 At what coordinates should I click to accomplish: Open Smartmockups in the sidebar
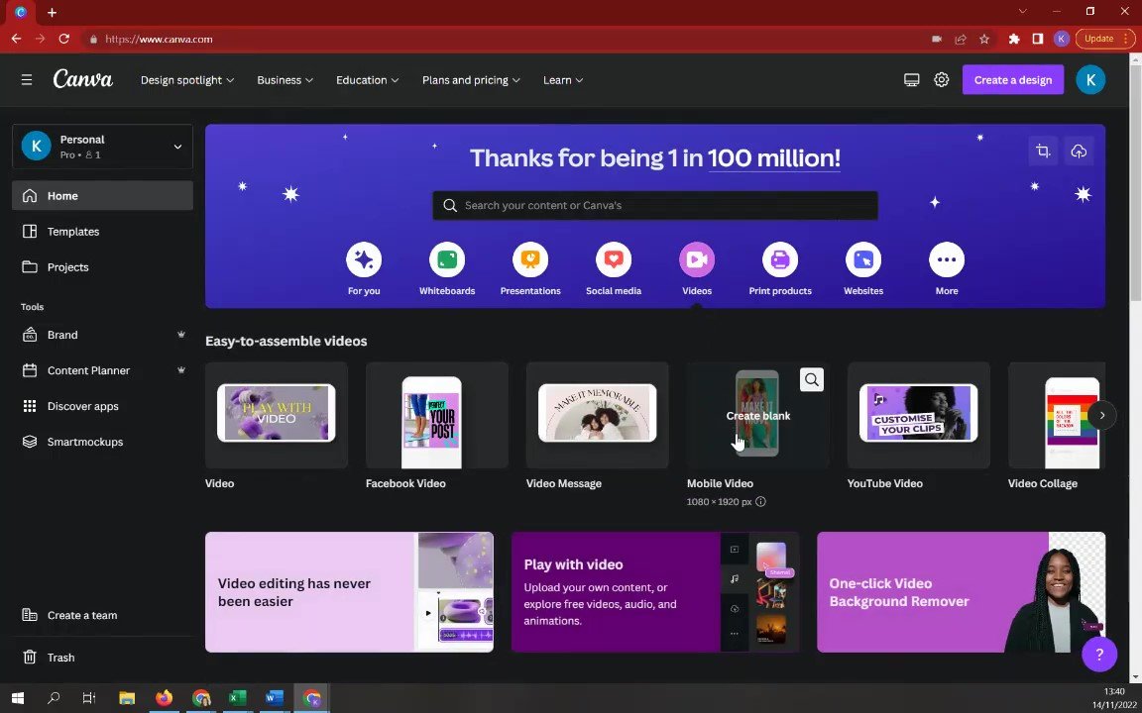(x=103, y=442)
